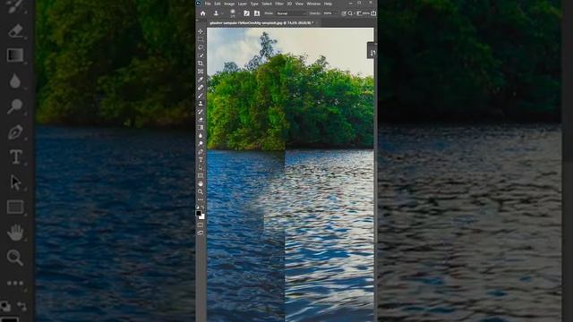The image size is (573, 322).
Task: Click the large Rectangle shape tool icon at far left
Action: click(15, 207)
